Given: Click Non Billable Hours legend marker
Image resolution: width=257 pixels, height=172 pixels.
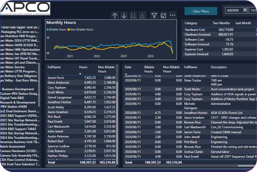Looking at the screenshot, I should (69, 29).
